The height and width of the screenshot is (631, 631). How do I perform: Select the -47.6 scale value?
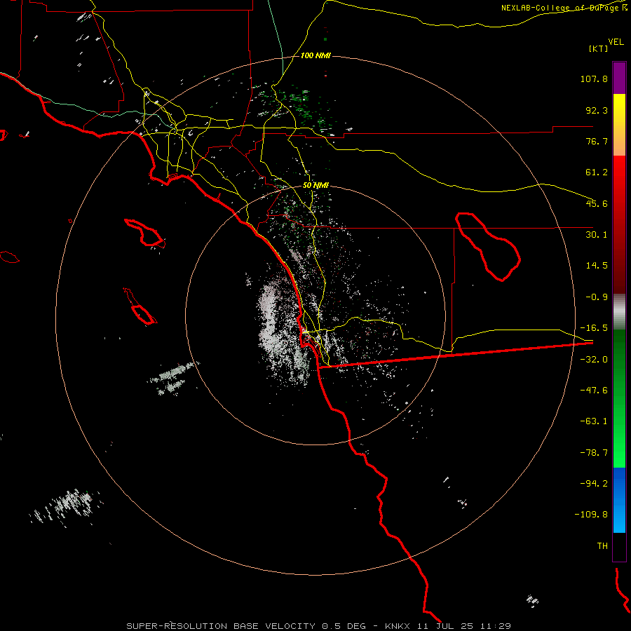[x=594, y=391]
